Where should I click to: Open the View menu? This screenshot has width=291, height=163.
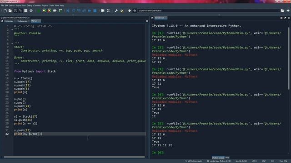pyautogui.click(x=57, y=5)
